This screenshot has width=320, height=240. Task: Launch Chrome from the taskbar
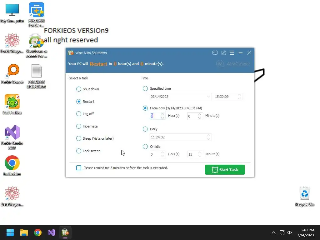click(x=38, y=232)
